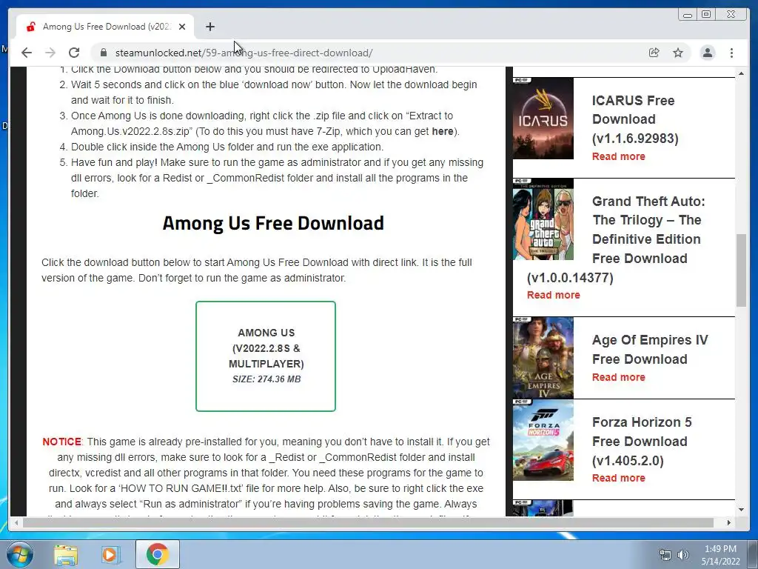Click Read more under ICARUS

click(618, 156)
